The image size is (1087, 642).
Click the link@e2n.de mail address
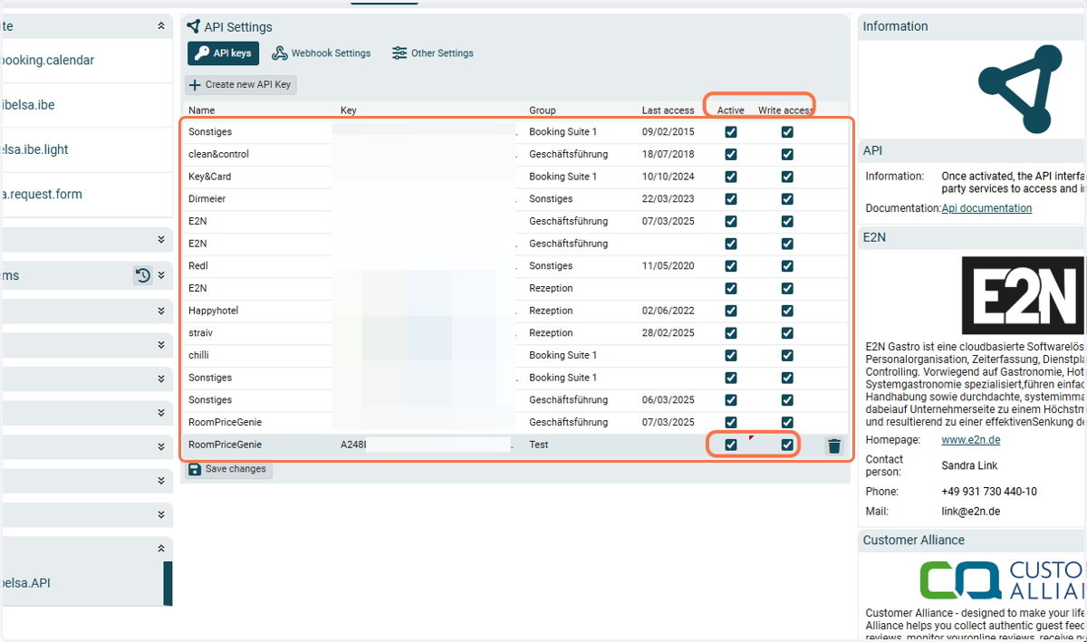point(971,512)
